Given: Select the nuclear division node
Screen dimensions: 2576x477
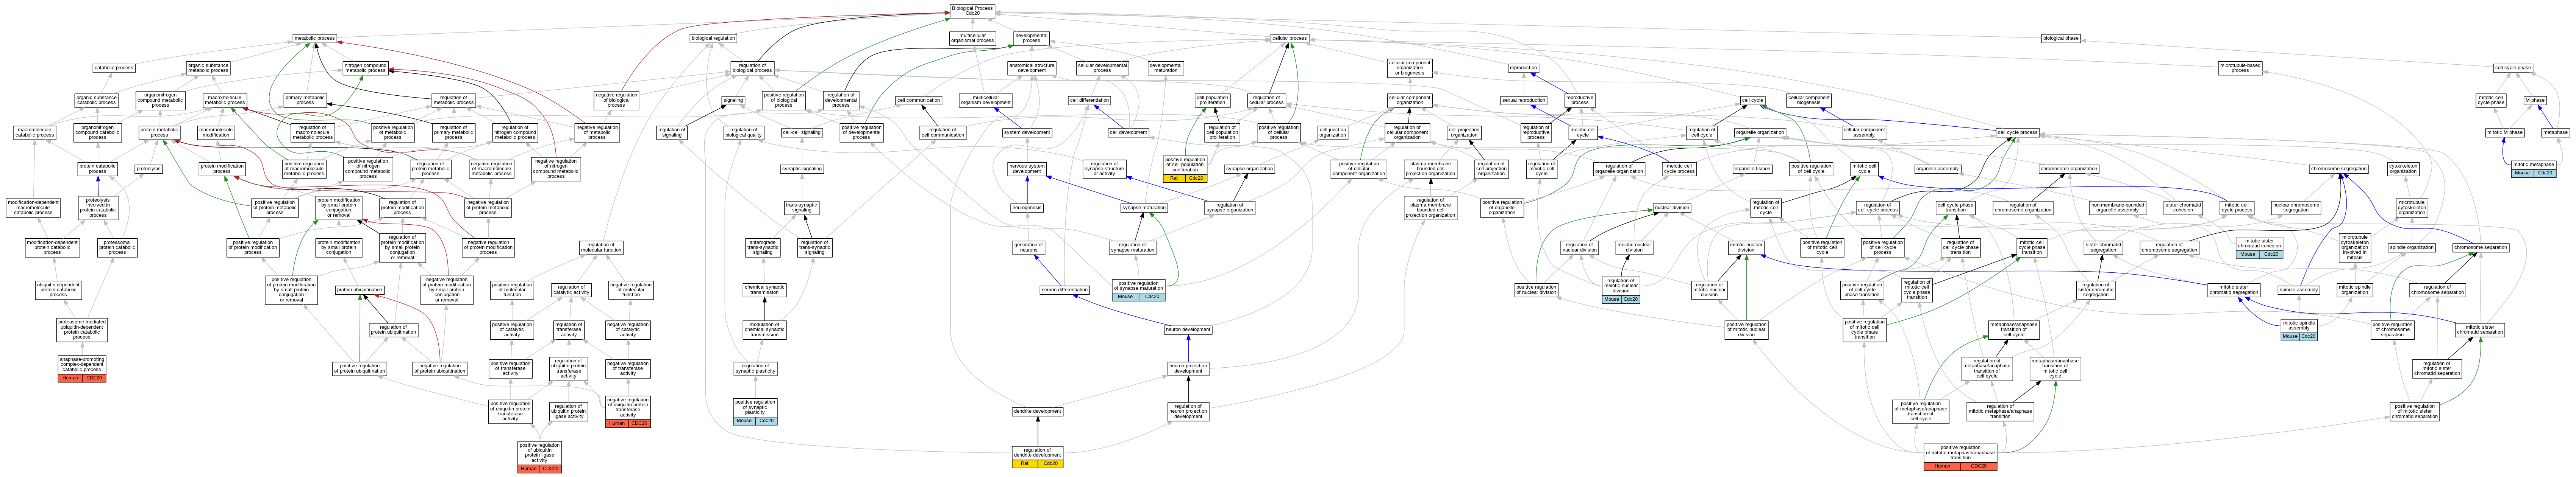Looking at the screenshot, I should coord(1671,208).
